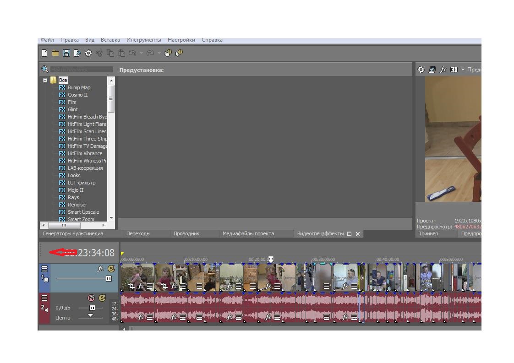The image size is (514, 363).
Task: Open split-screen view dropdown arrow
Action: pos(462,70)
